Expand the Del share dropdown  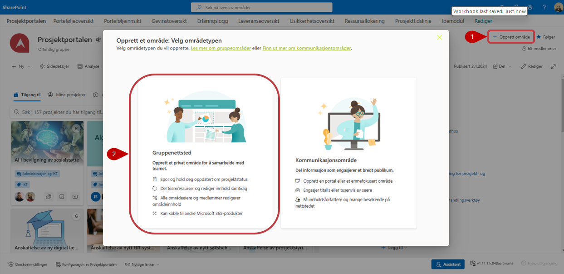click(x=502, y=66)
